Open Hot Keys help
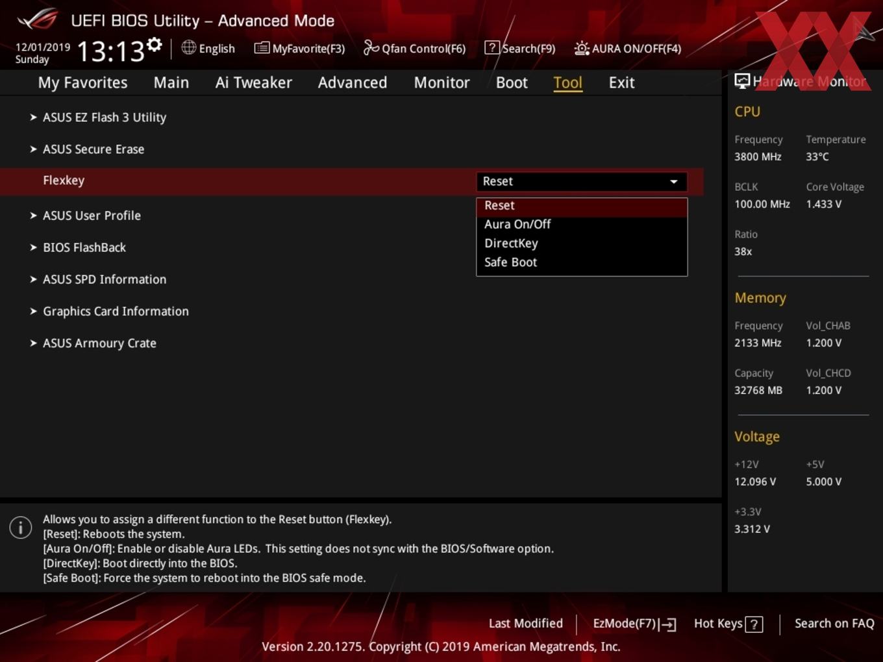 click(728, 624)
